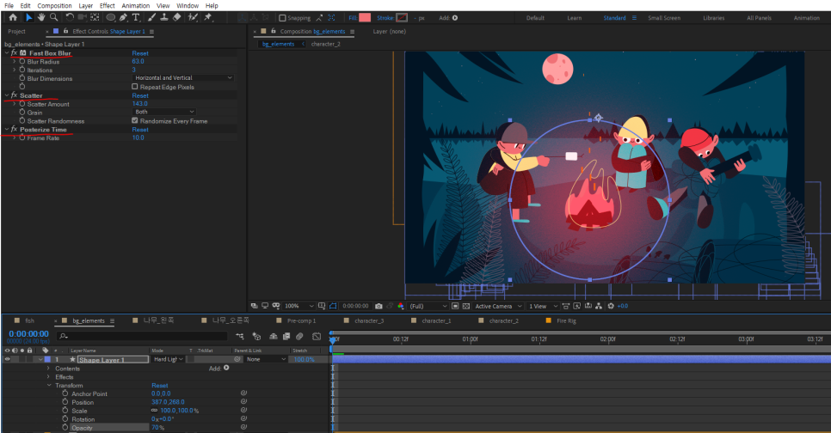Toggle Blur Radius stopwatch
Screen dimensions: 831x433
[x=22, y=61]
